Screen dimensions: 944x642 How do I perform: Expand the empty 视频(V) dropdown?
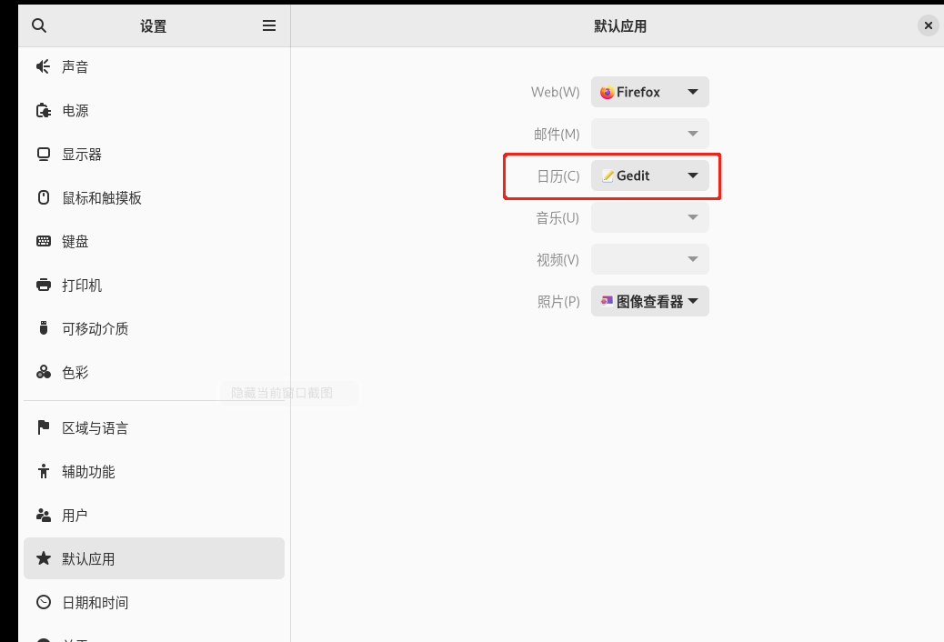click(649, 259)
